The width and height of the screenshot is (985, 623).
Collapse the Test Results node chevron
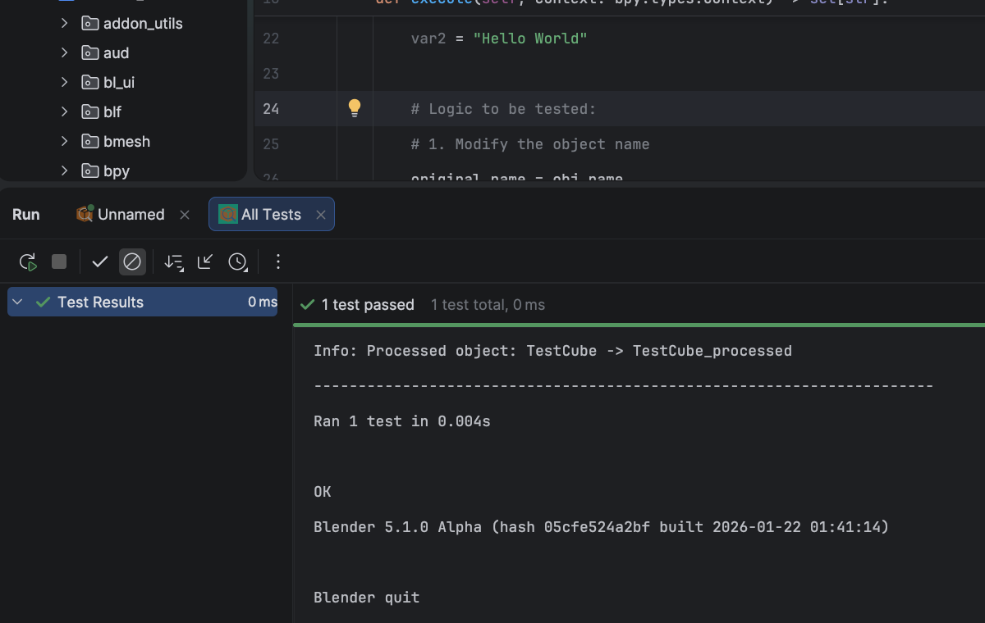click(18, 302)
